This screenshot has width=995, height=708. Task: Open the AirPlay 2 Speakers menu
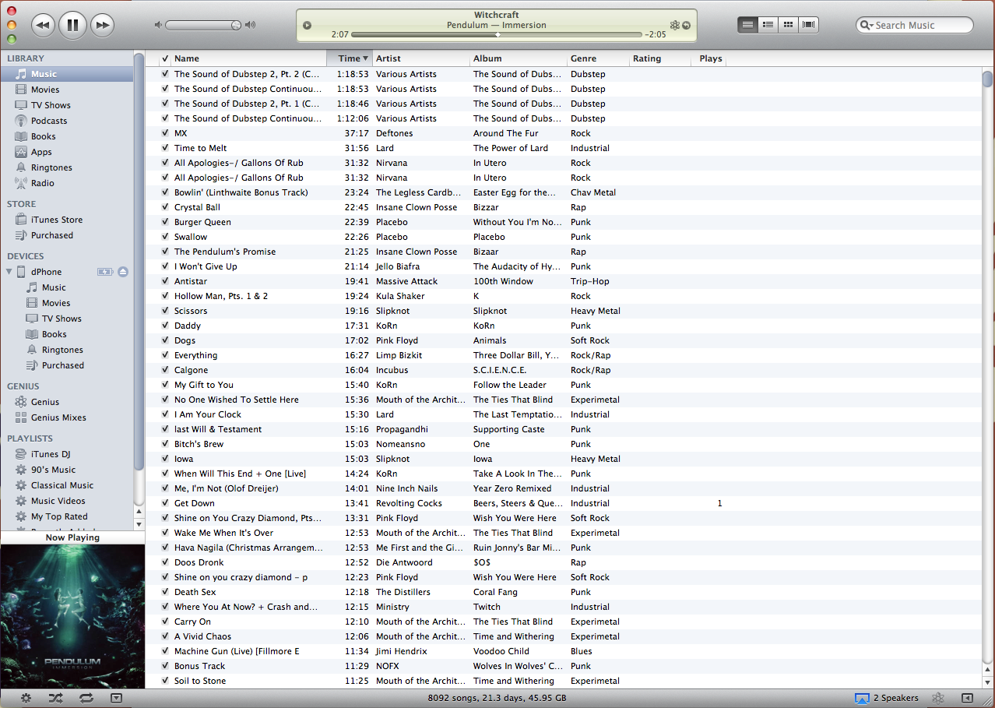coord(887,698)
